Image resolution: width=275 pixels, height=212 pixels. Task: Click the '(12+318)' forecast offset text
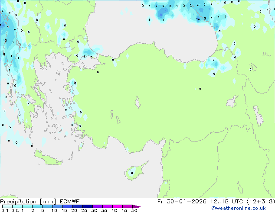click(x=261, y=202)
